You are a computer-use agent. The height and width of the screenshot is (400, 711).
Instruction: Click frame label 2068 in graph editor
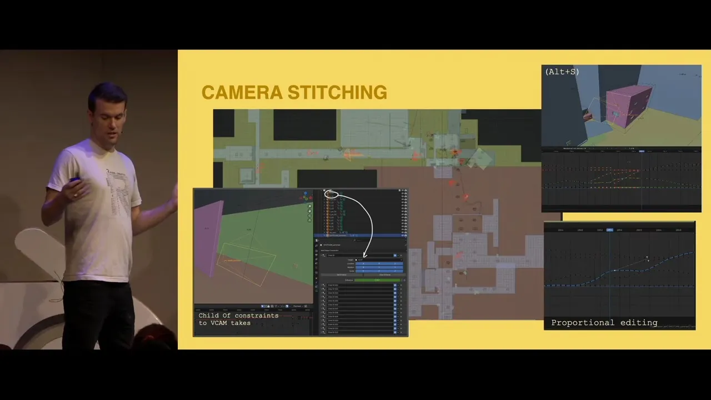678,230
